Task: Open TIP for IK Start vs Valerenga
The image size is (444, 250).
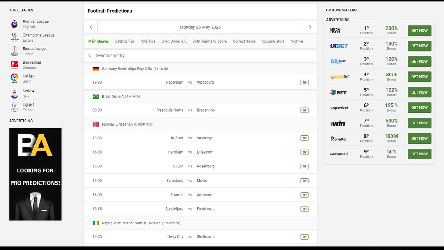Action: [304, 138]
